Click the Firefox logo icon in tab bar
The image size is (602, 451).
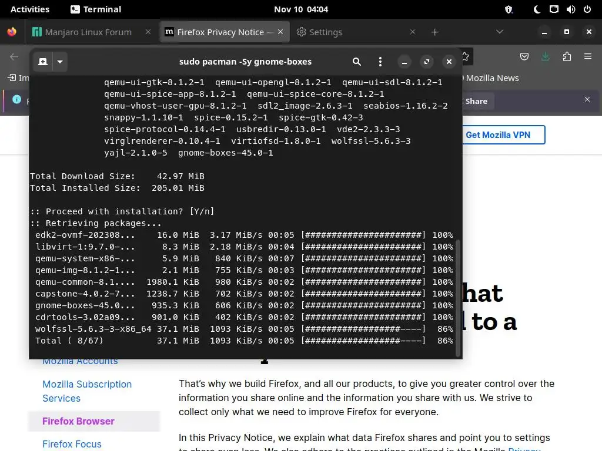coord(12,32)
